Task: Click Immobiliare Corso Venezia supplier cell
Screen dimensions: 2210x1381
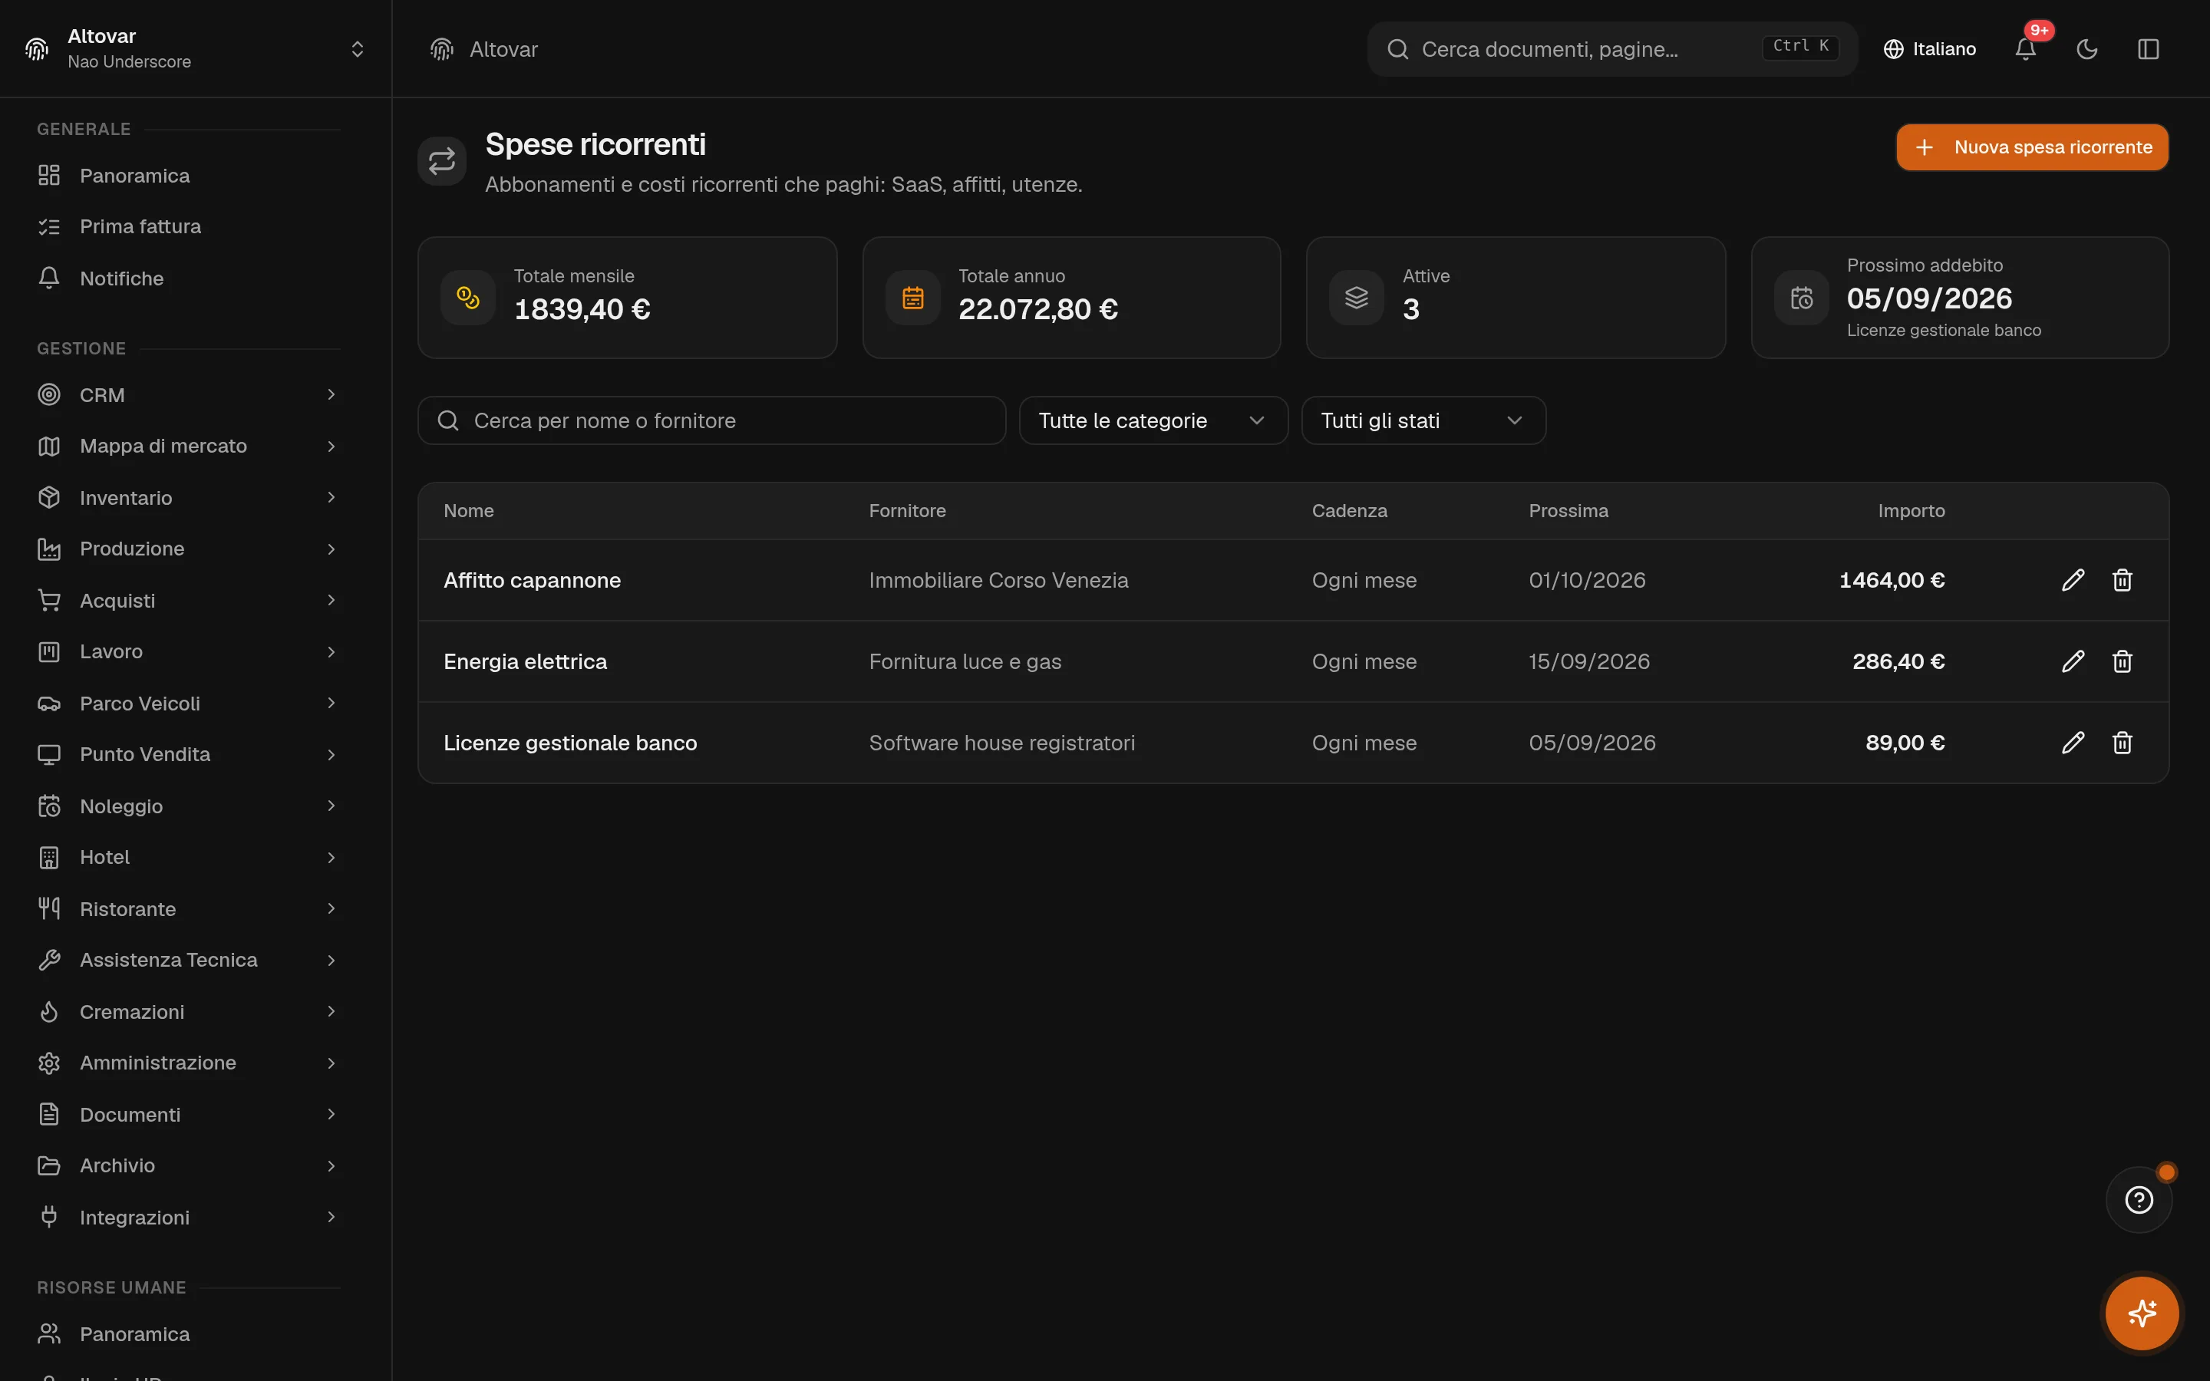Action: click(x=998, y=580)
